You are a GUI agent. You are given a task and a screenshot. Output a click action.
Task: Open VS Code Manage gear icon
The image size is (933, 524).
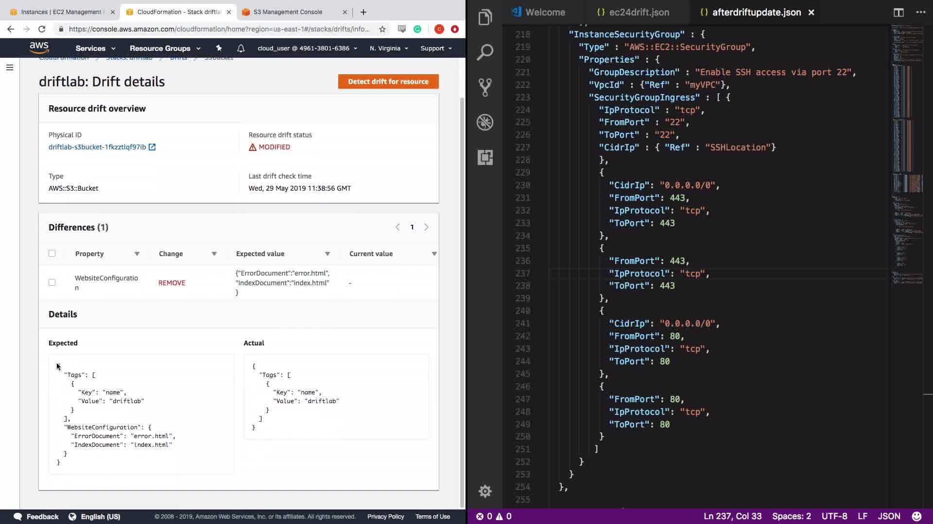pyautogui.click(x=485, y=491)
